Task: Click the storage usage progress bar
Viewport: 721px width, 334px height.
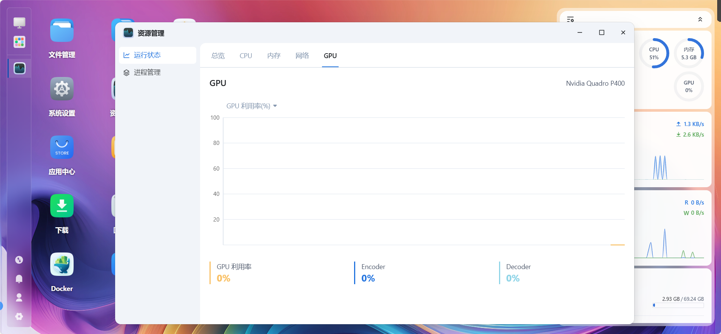Action: coord(678,305)
